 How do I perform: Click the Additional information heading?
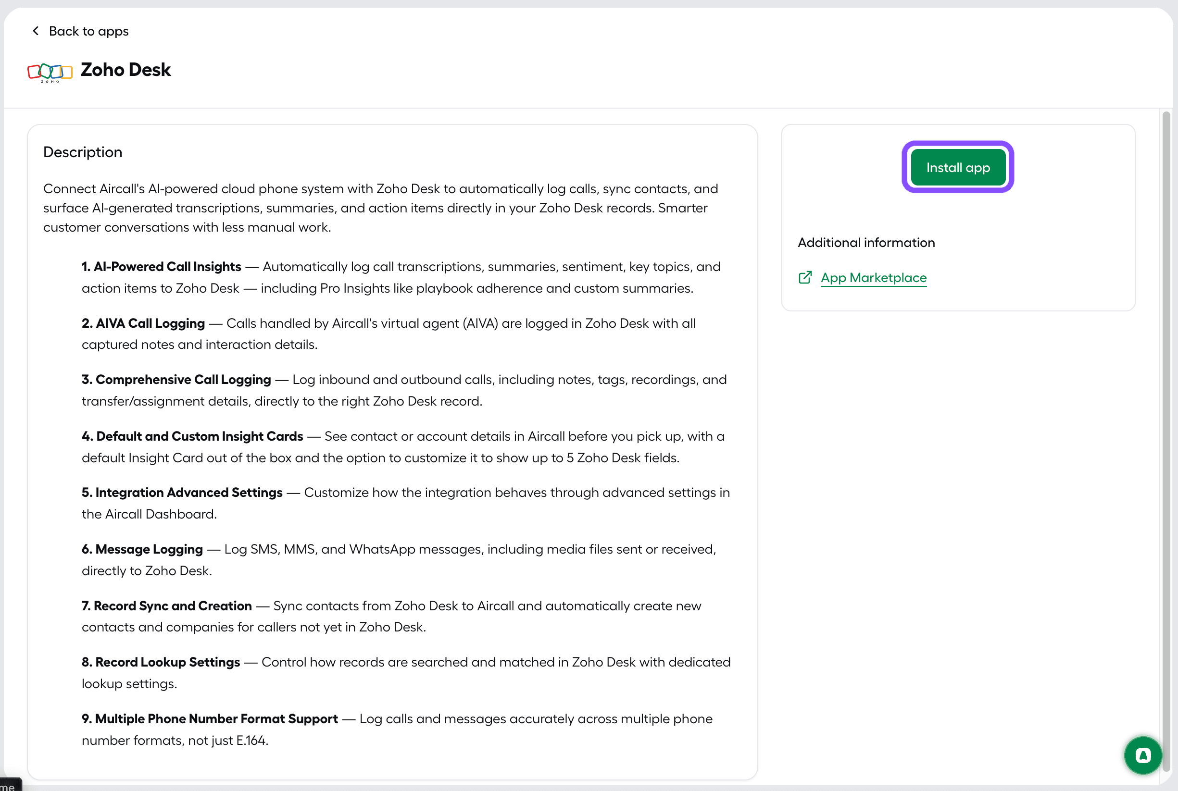click(x=866, y=243)
